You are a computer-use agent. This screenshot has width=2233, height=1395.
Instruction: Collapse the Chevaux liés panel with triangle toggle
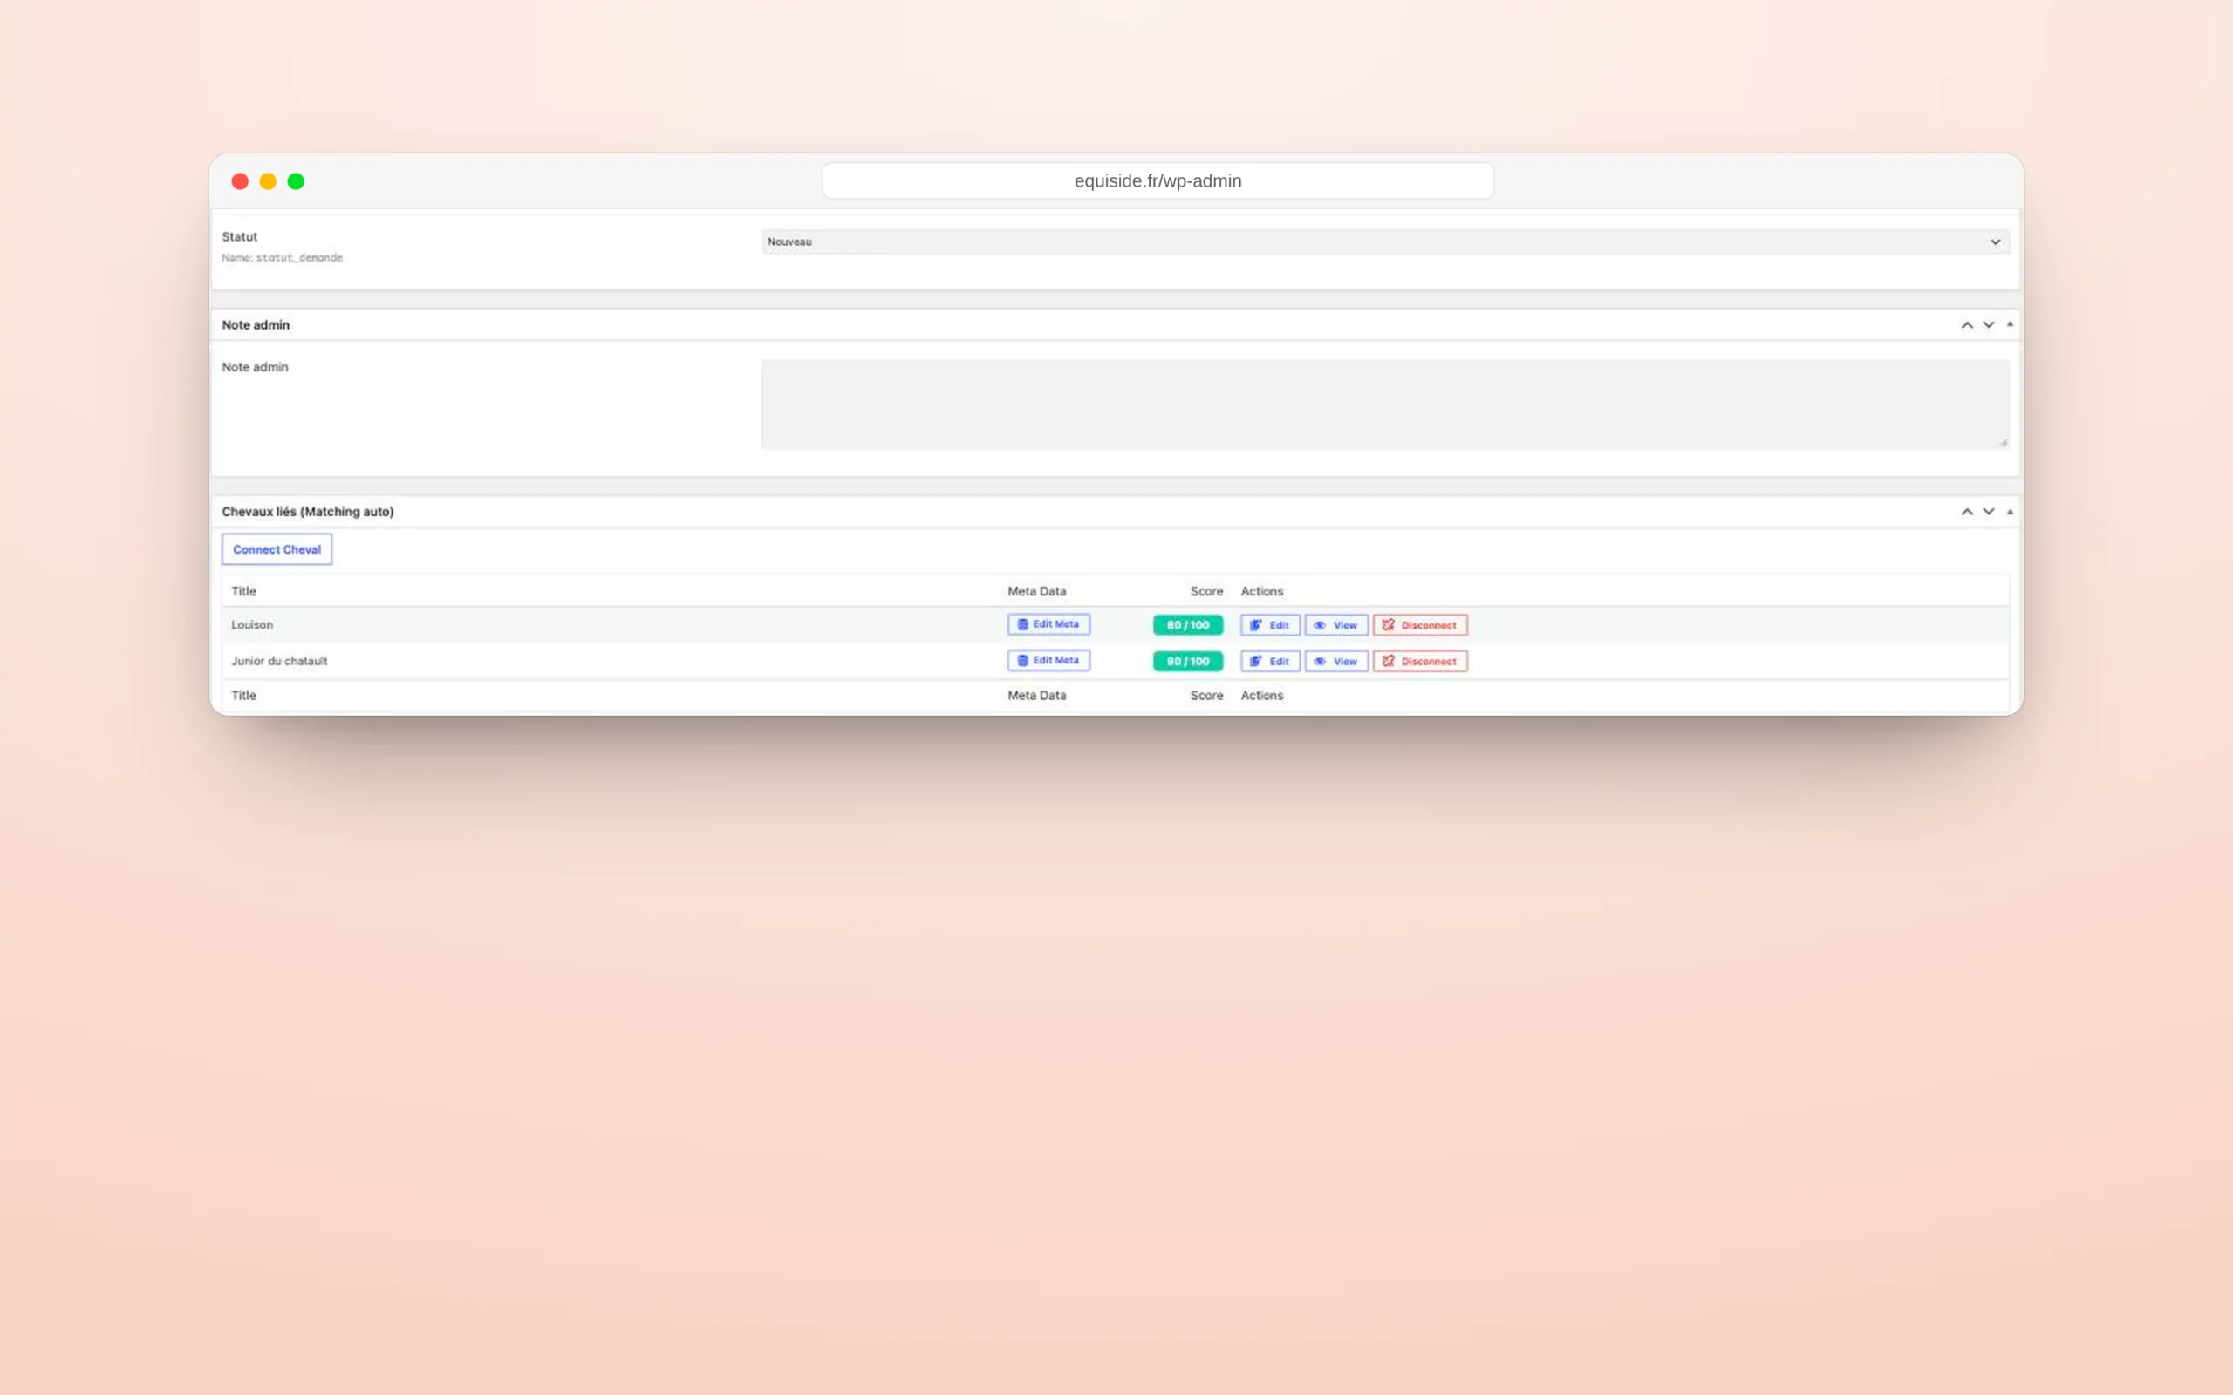(2010, 511)
